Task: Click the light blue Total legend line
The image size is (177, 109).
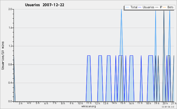Action: [127, 7]
